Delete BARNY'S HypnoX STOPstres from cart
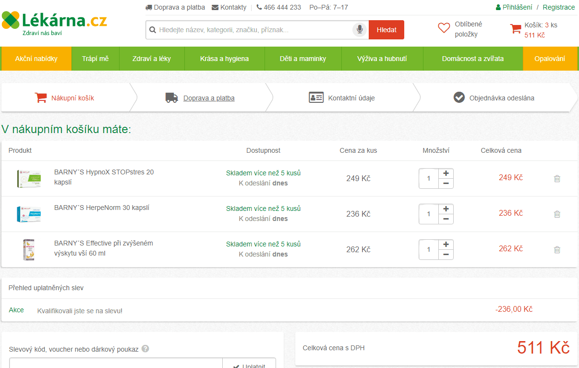579x368 pixels. (x=557, y=179)
